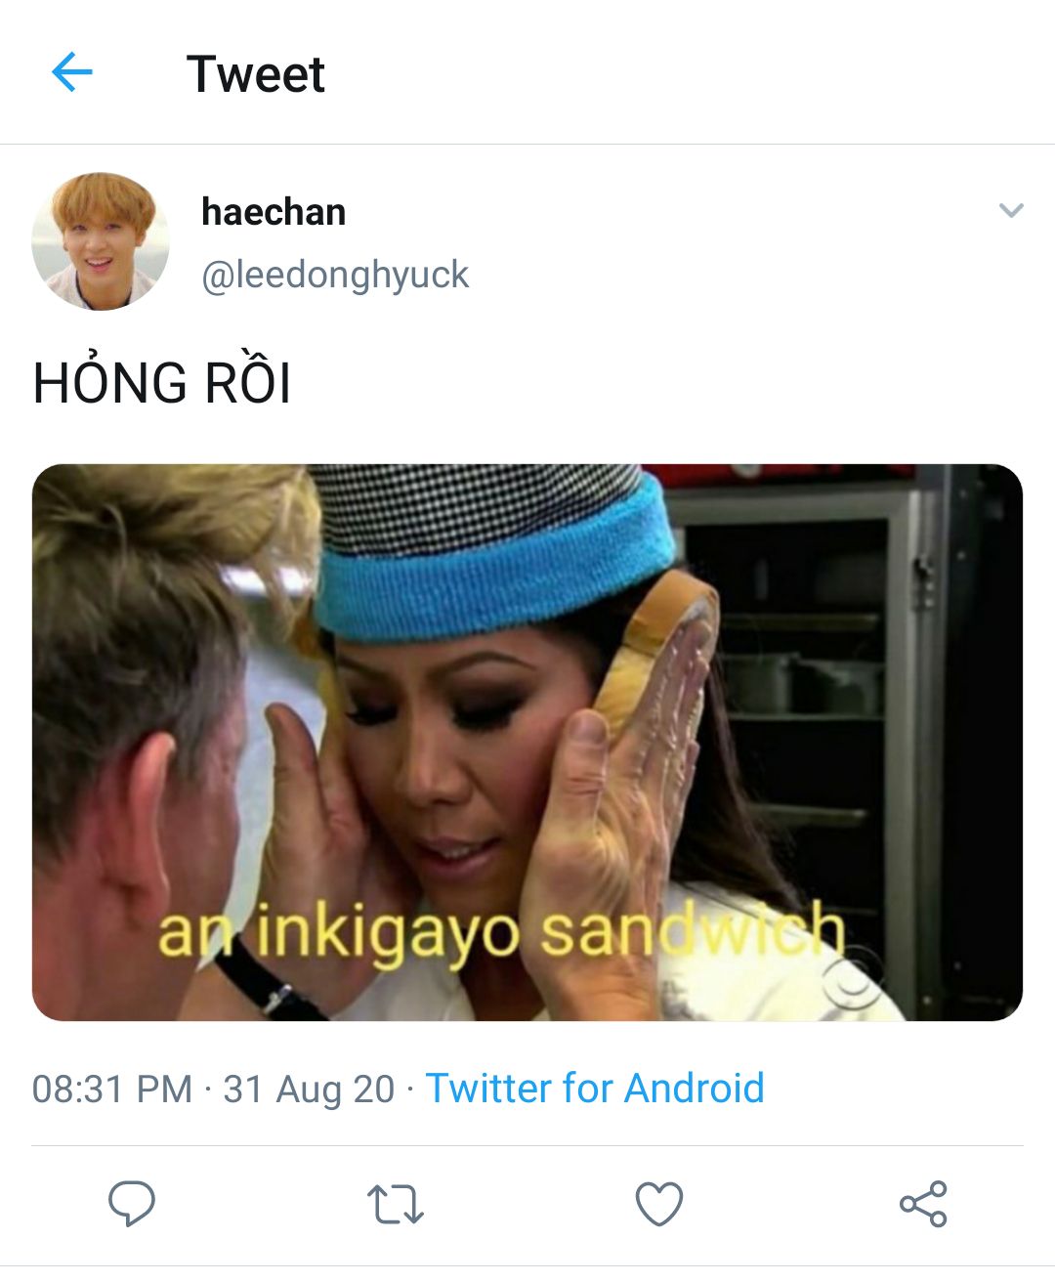Click the 31 Aug 20 date
This screenshot has width=1055, height=1282.
pyautogui.click(x=309, y=1089)
